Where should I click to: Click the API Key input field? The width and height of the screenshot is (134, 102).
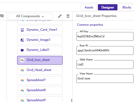[105, 36]
